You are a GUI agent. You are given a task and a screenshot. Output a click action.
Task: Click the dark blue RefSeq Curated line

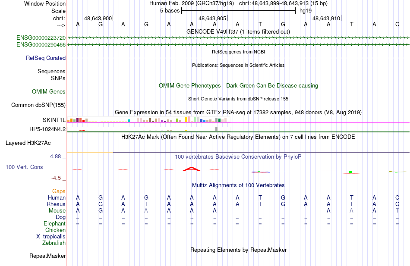tap(239, 58)
